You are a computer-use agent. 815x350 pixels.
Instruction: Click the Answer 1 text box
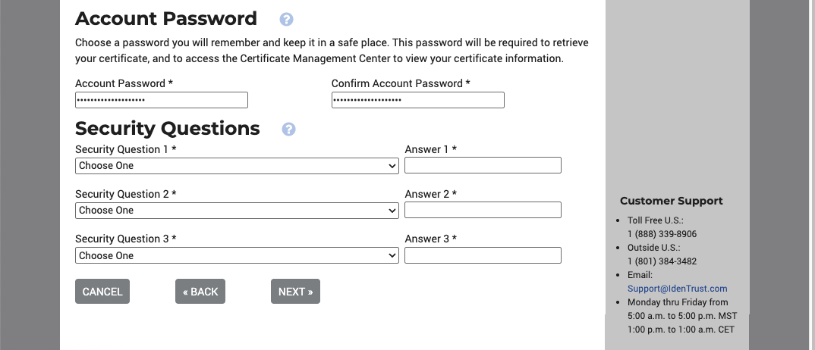(x=483, y=165)
